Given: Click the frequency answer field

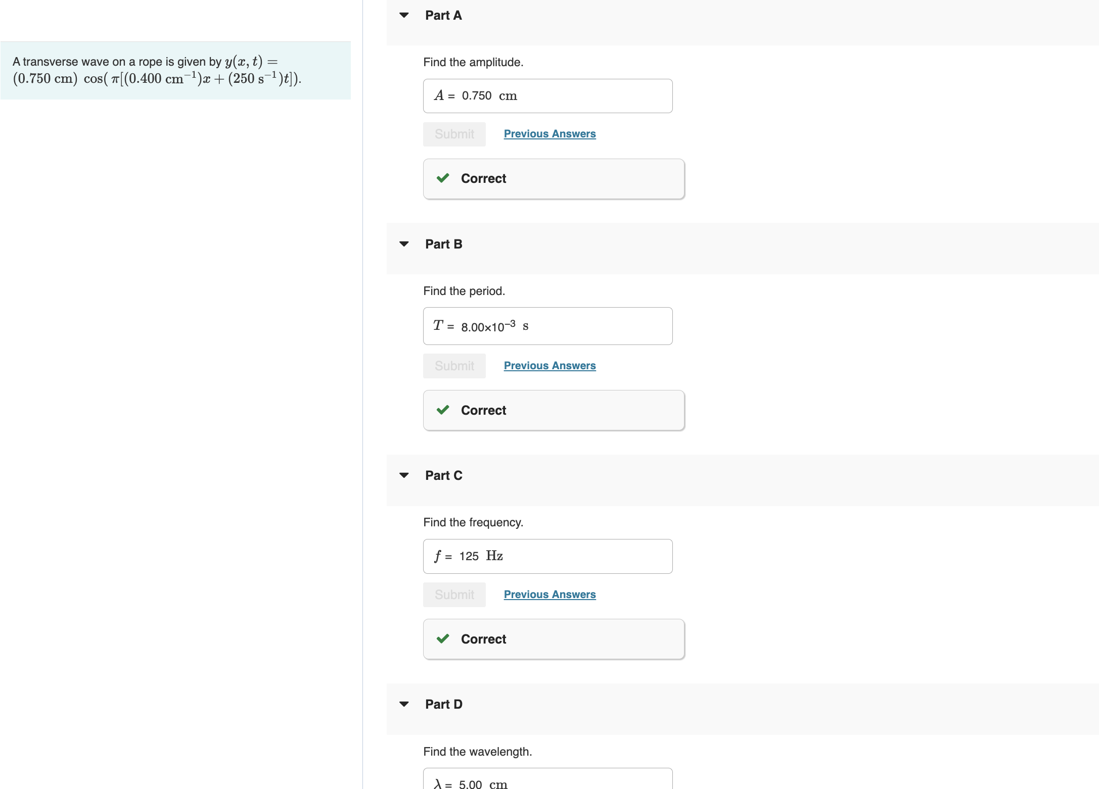Looking at the screenshot, I should point(547,556).
